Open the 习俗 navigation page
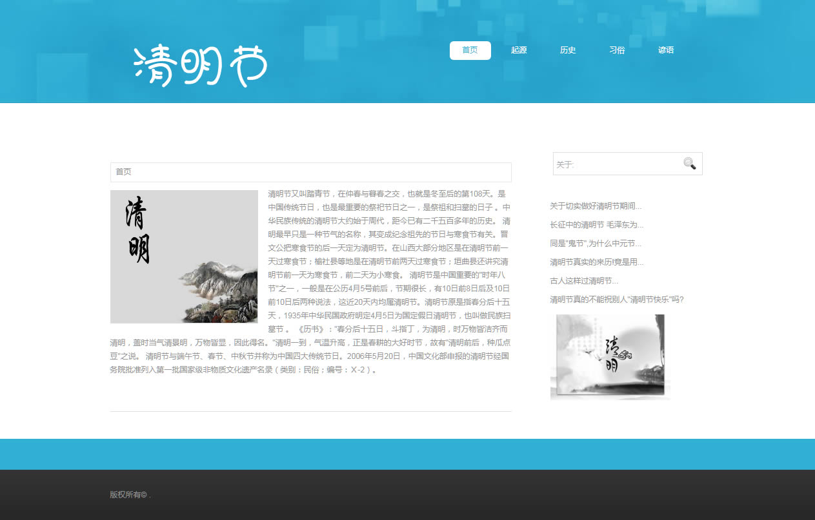Image resolution: width=815 pixels, height=520 pixels. pos(617,50)
